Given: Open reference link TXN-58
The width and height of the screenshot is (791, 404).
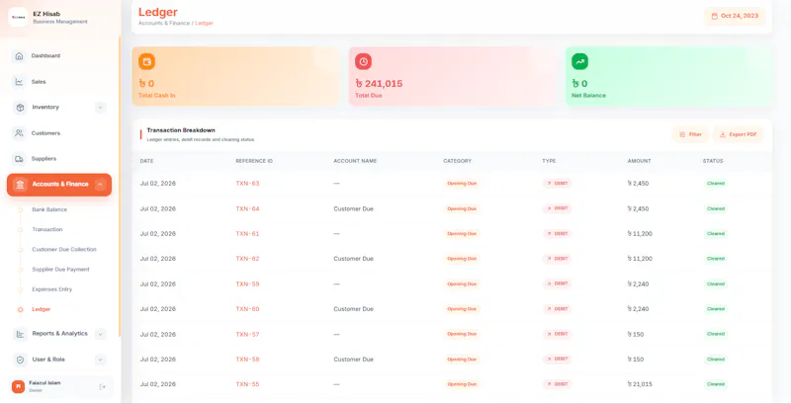Looking at the screenshot, I should click(248, 360).
